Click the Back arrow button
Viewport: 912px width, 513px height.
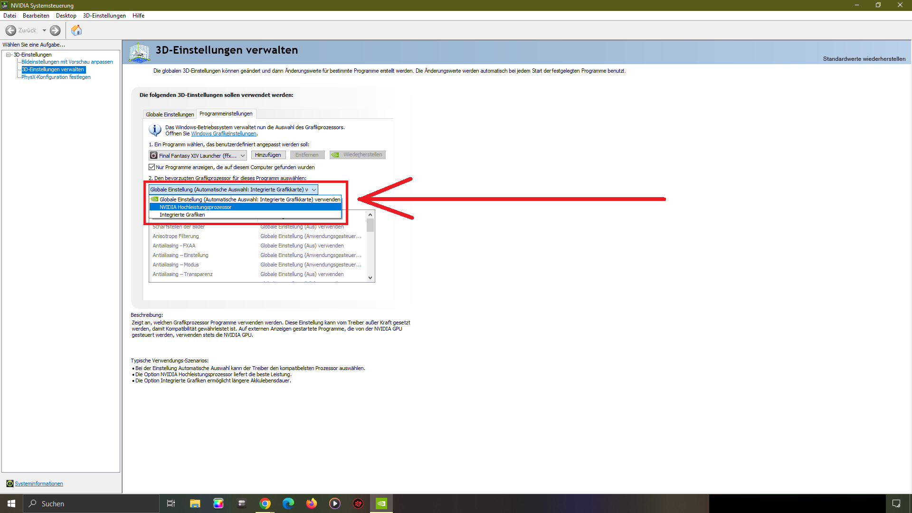(x=11, y=30)
